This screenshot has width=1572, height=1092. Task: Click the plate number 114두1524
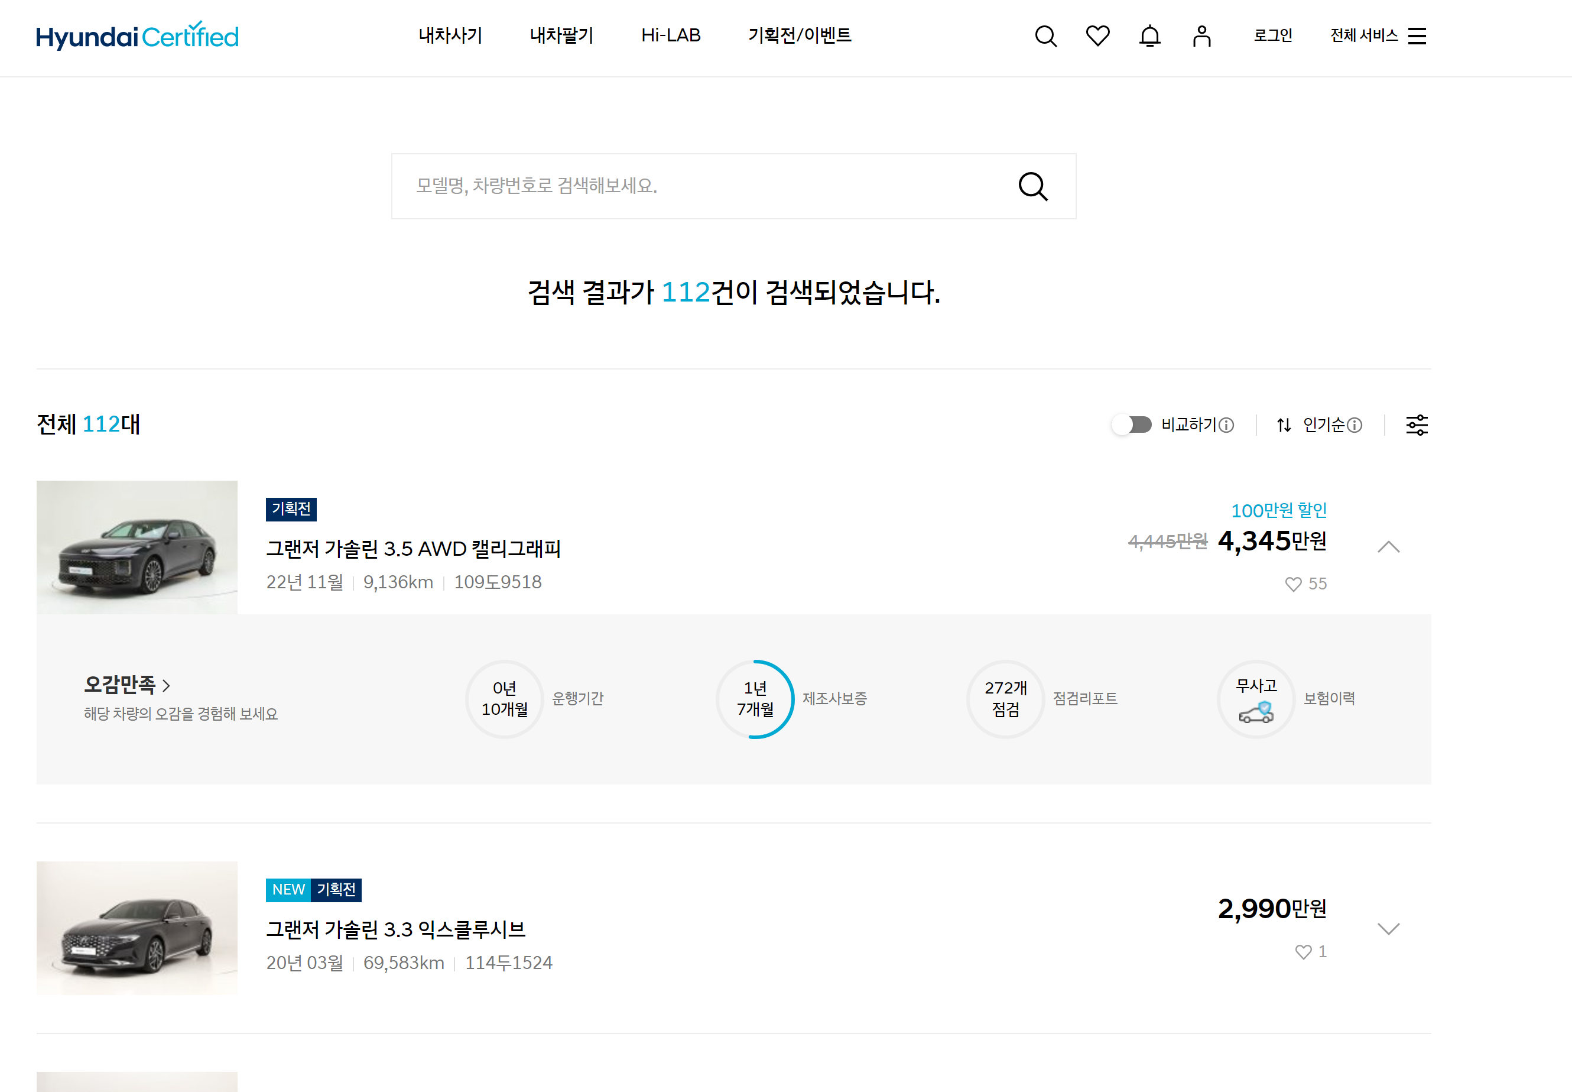pyautogui.click(x=509, y=963)
